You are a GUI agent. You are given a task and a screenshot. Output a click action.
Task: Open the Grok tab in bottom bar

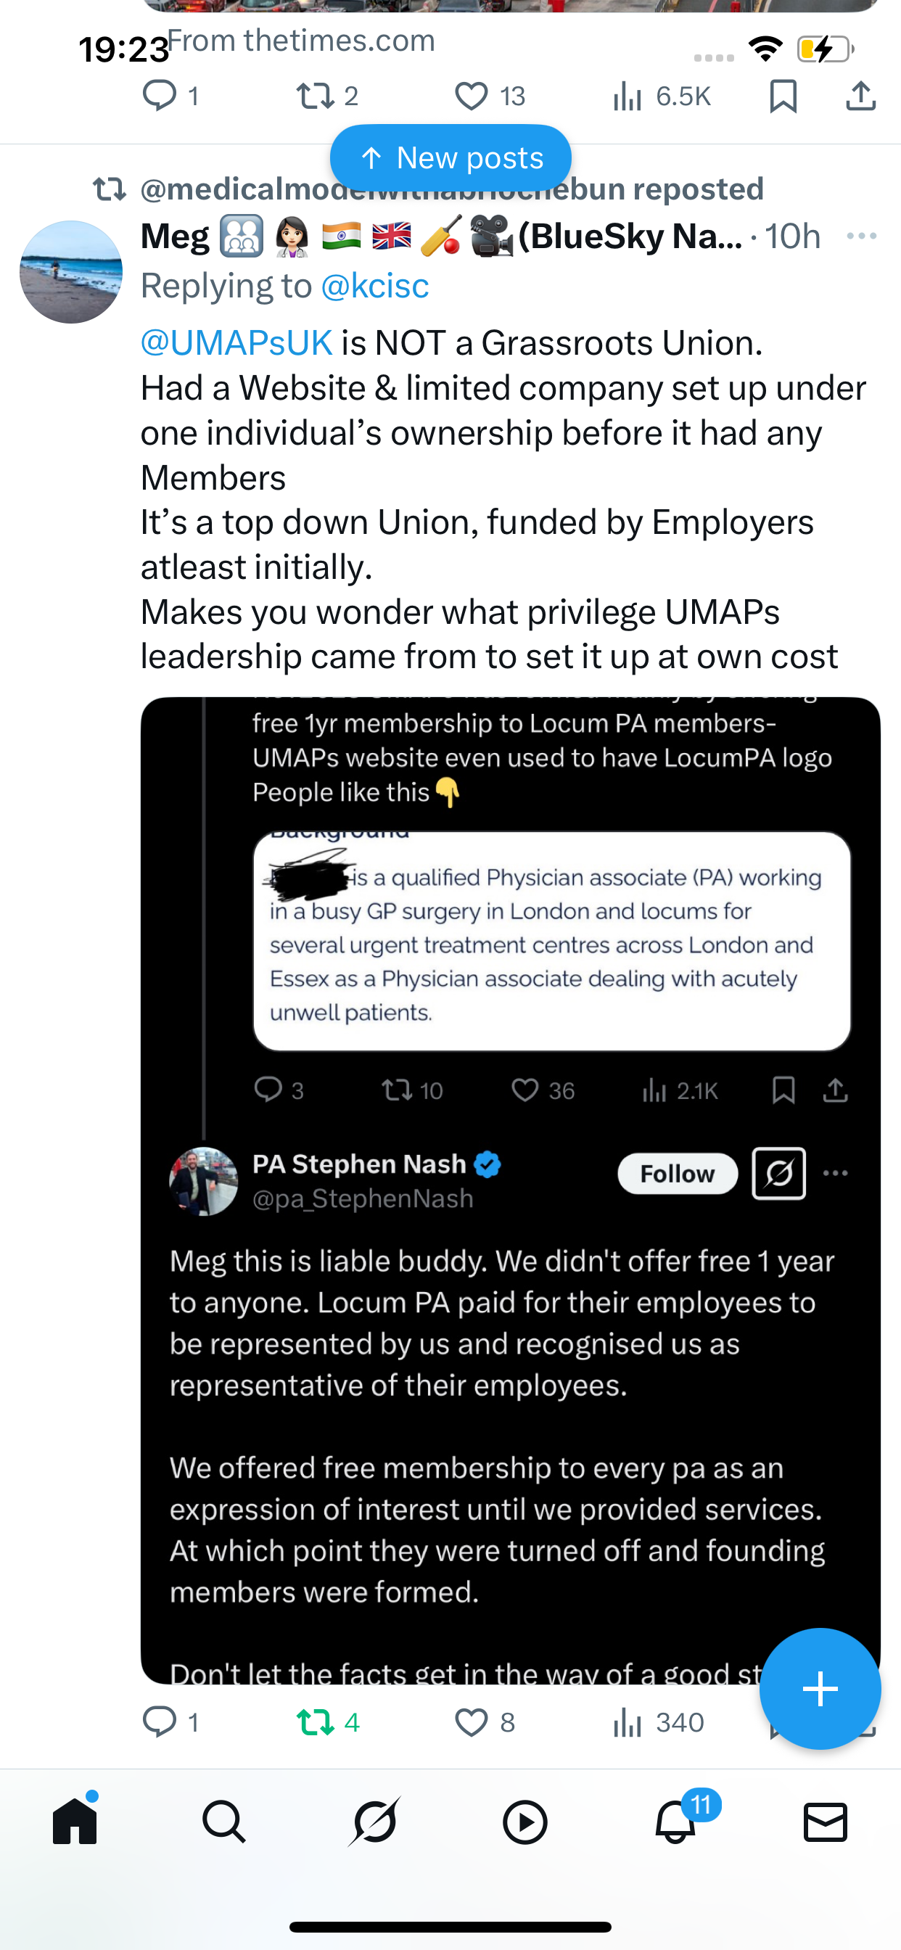tap(374, 1822)
